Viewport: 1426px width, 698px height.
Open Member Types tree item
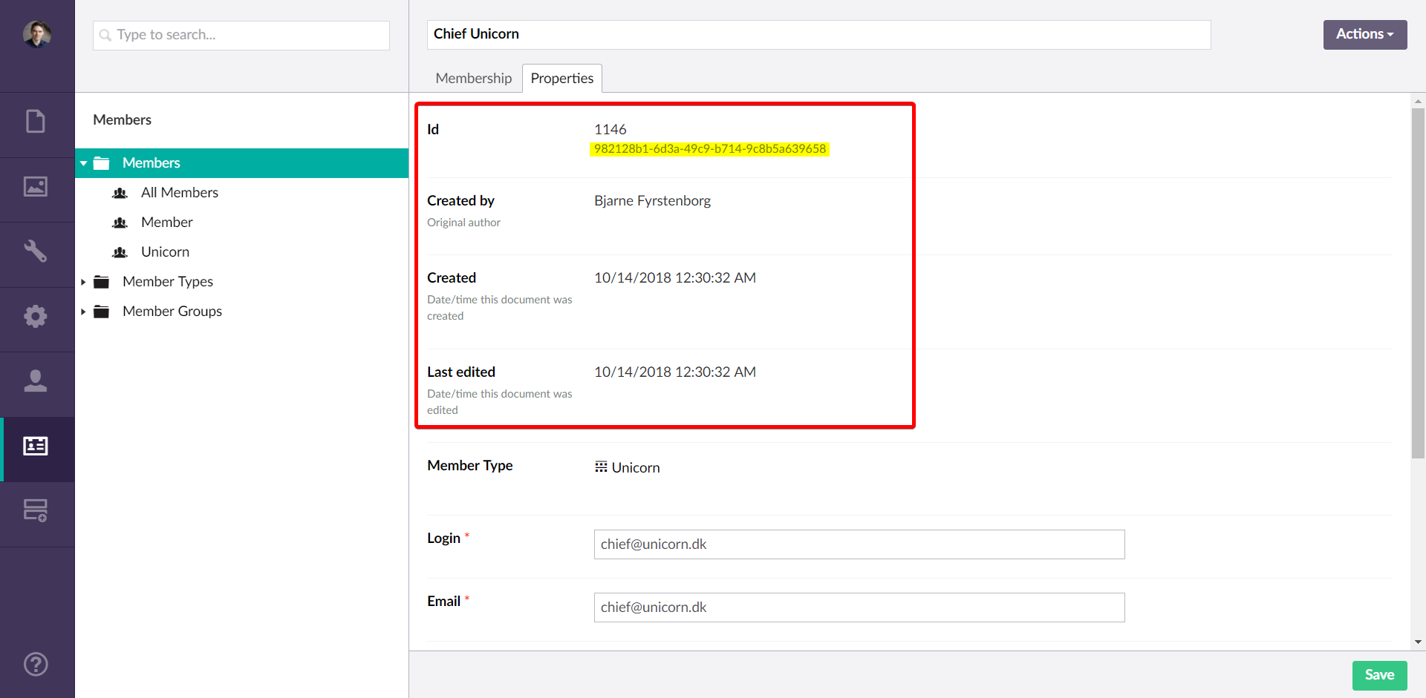(x=168, y=281)
